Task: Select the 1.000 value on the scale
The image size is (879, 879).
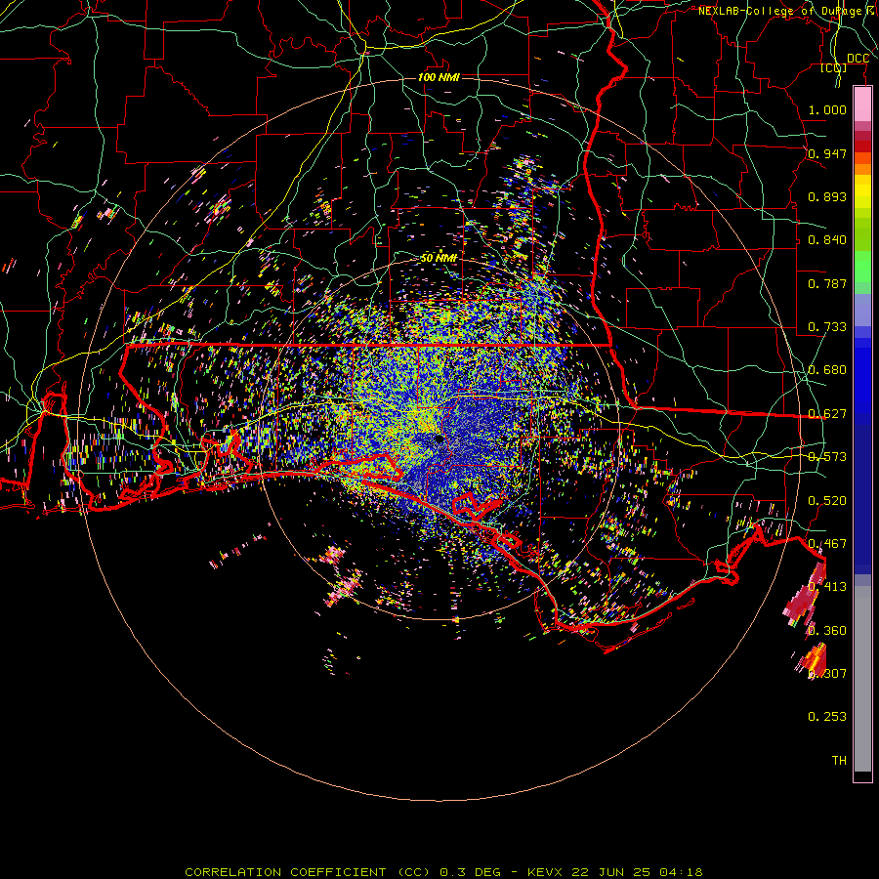Action: tap(827, 109)
